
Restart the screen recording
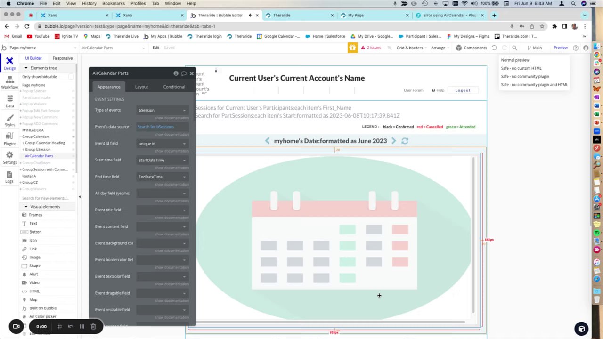tap(71, 326)
